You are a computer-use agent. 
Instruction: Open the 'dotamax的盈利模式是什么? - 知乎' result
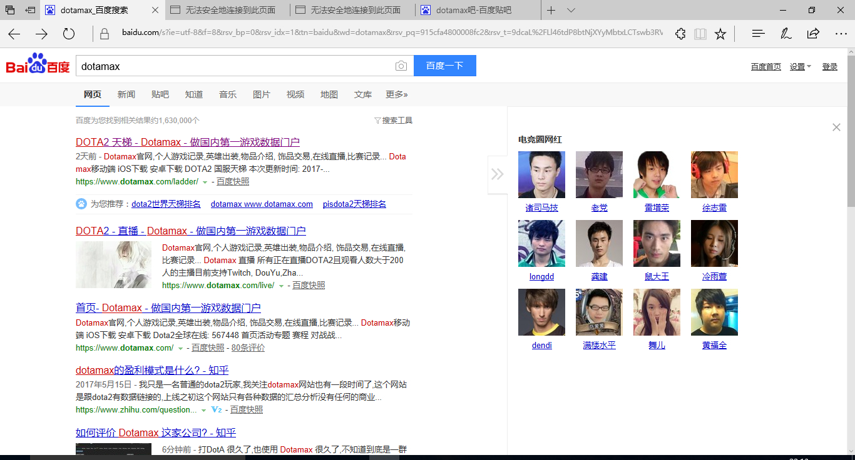pyautogui.click(x=152, y=371)
